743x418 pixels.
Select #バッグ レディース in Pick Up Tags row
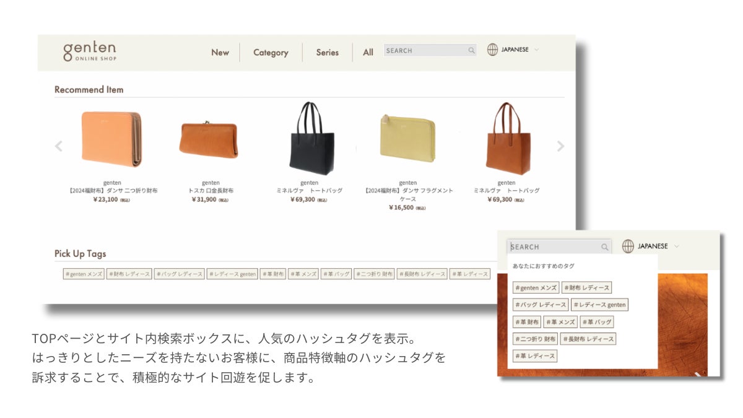pos(179,274)
